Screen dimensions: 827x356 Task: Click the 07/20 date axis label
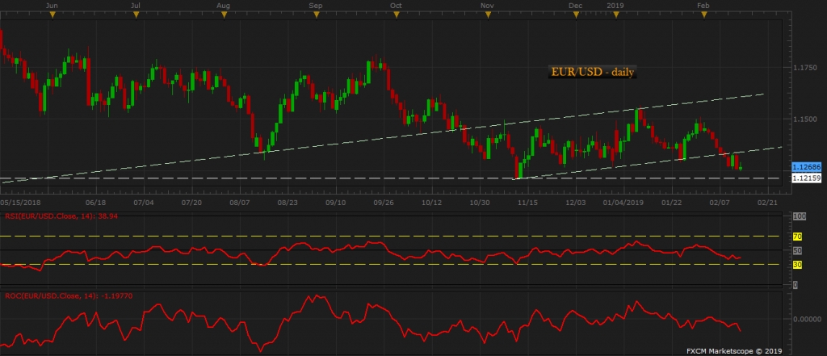[x=191, y=202]
